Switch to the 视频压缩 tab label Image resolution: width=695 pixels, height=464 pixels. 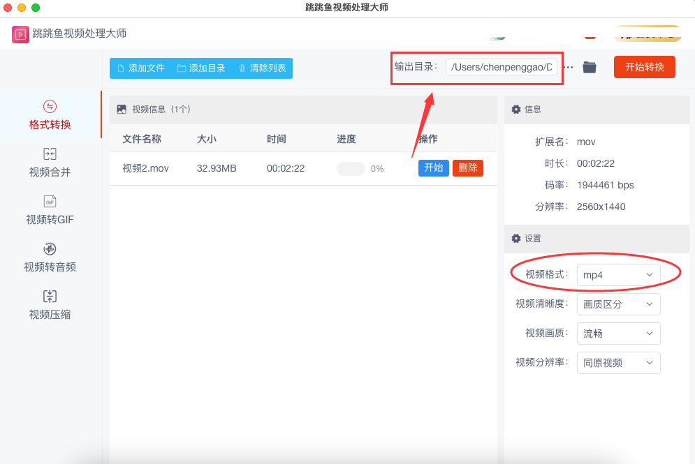pos(50,315)
